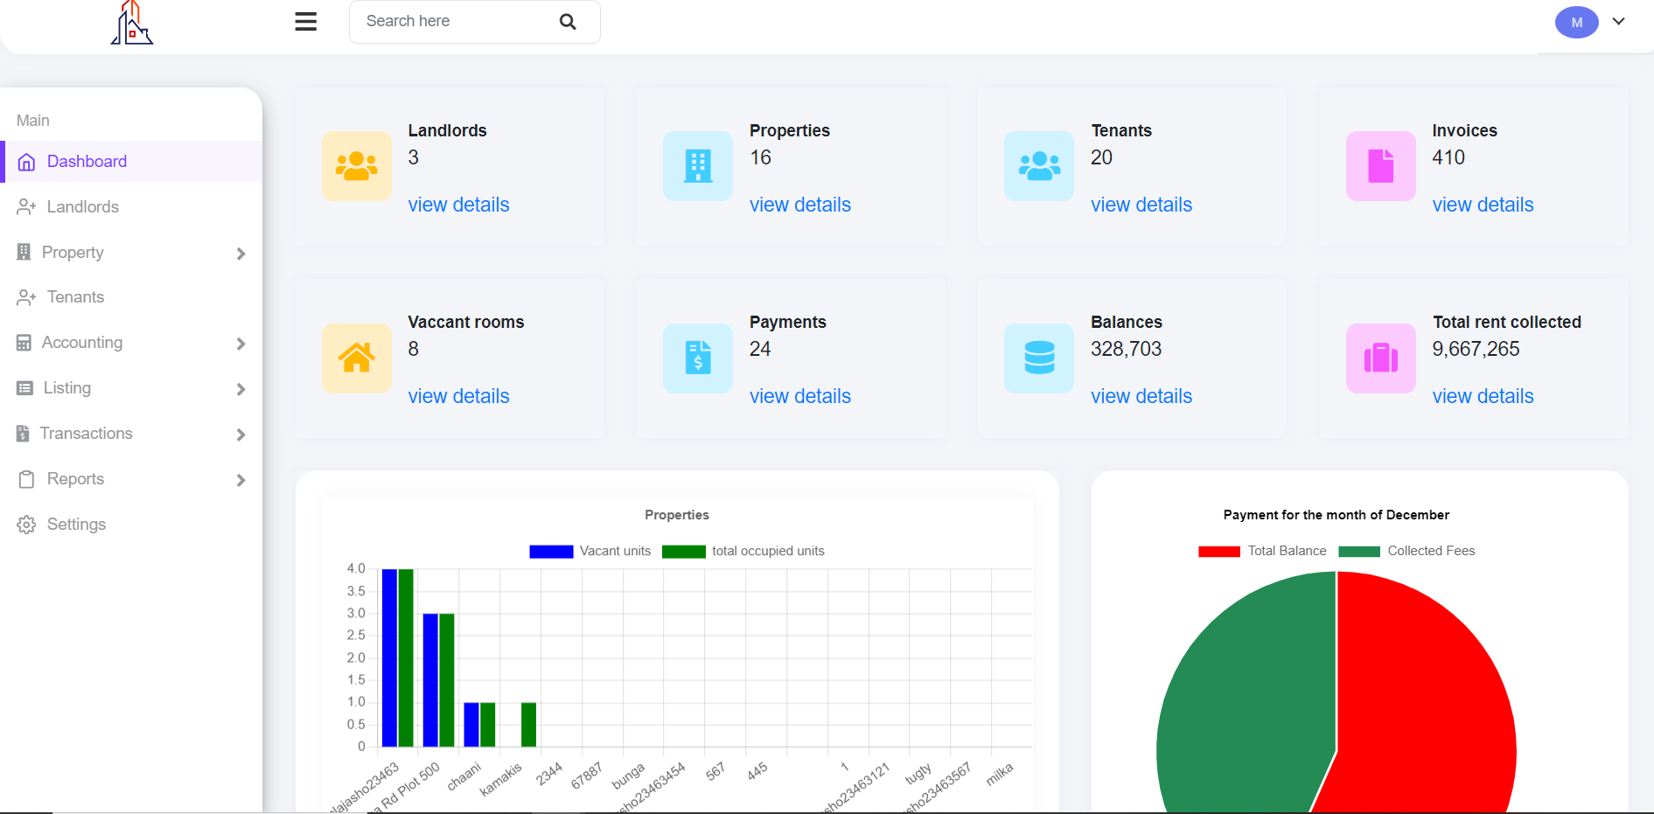
Task: View details for Total rent collected
Action: click(x=1483, y=396)
